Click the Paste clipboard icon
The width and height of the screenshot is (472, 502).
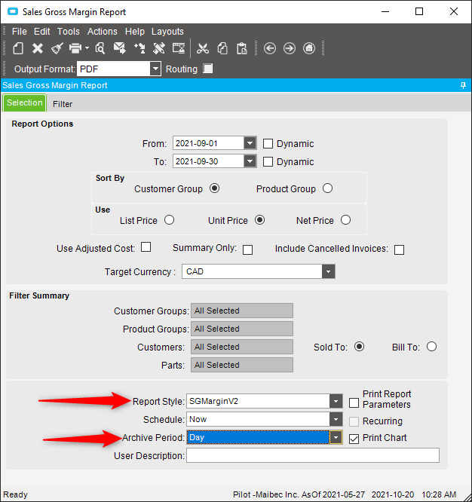(x=242, y=48)
